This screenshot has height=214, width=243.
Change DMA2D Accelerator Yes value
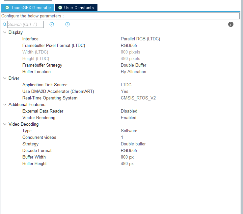124,91
